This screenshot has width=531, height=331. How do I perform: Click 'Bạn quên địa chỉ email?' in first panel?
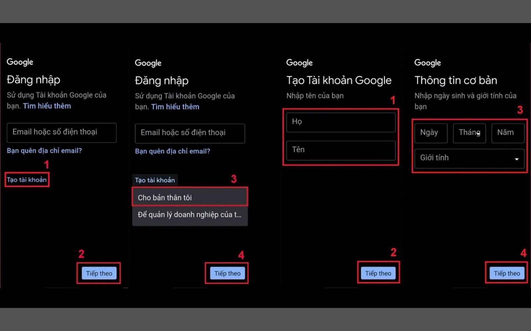pyautogui.click(x=44, y=151)
